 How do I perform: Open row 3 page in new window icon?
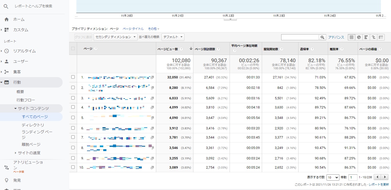pos(152,98)
